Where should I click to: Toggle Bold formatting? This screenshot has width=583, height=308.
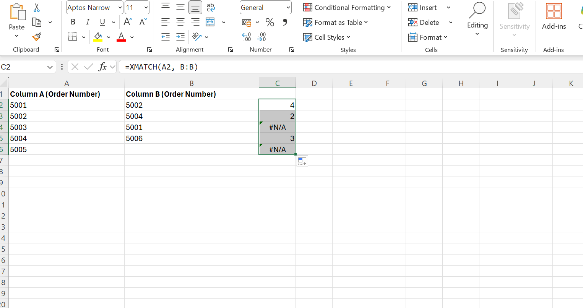pos(73,22)
